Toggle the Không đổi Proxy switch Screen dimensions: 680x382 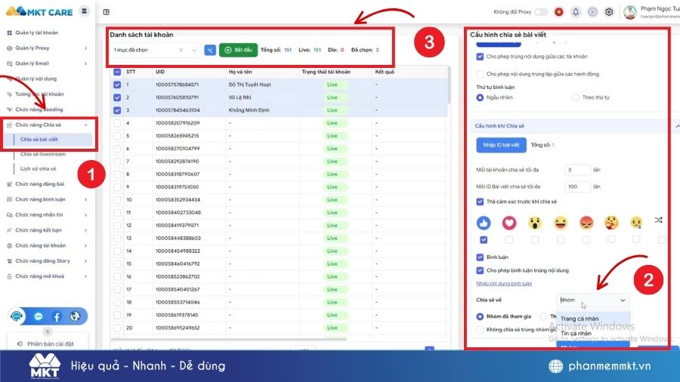541,12
